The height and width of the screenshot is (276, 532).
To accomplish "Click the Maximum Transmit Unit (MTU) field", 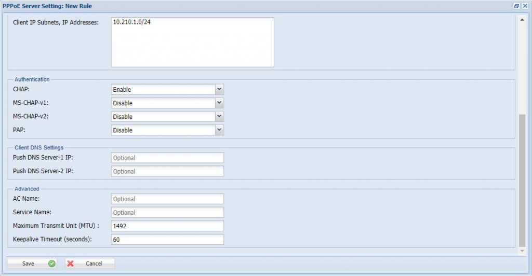I will click(167, 226).
